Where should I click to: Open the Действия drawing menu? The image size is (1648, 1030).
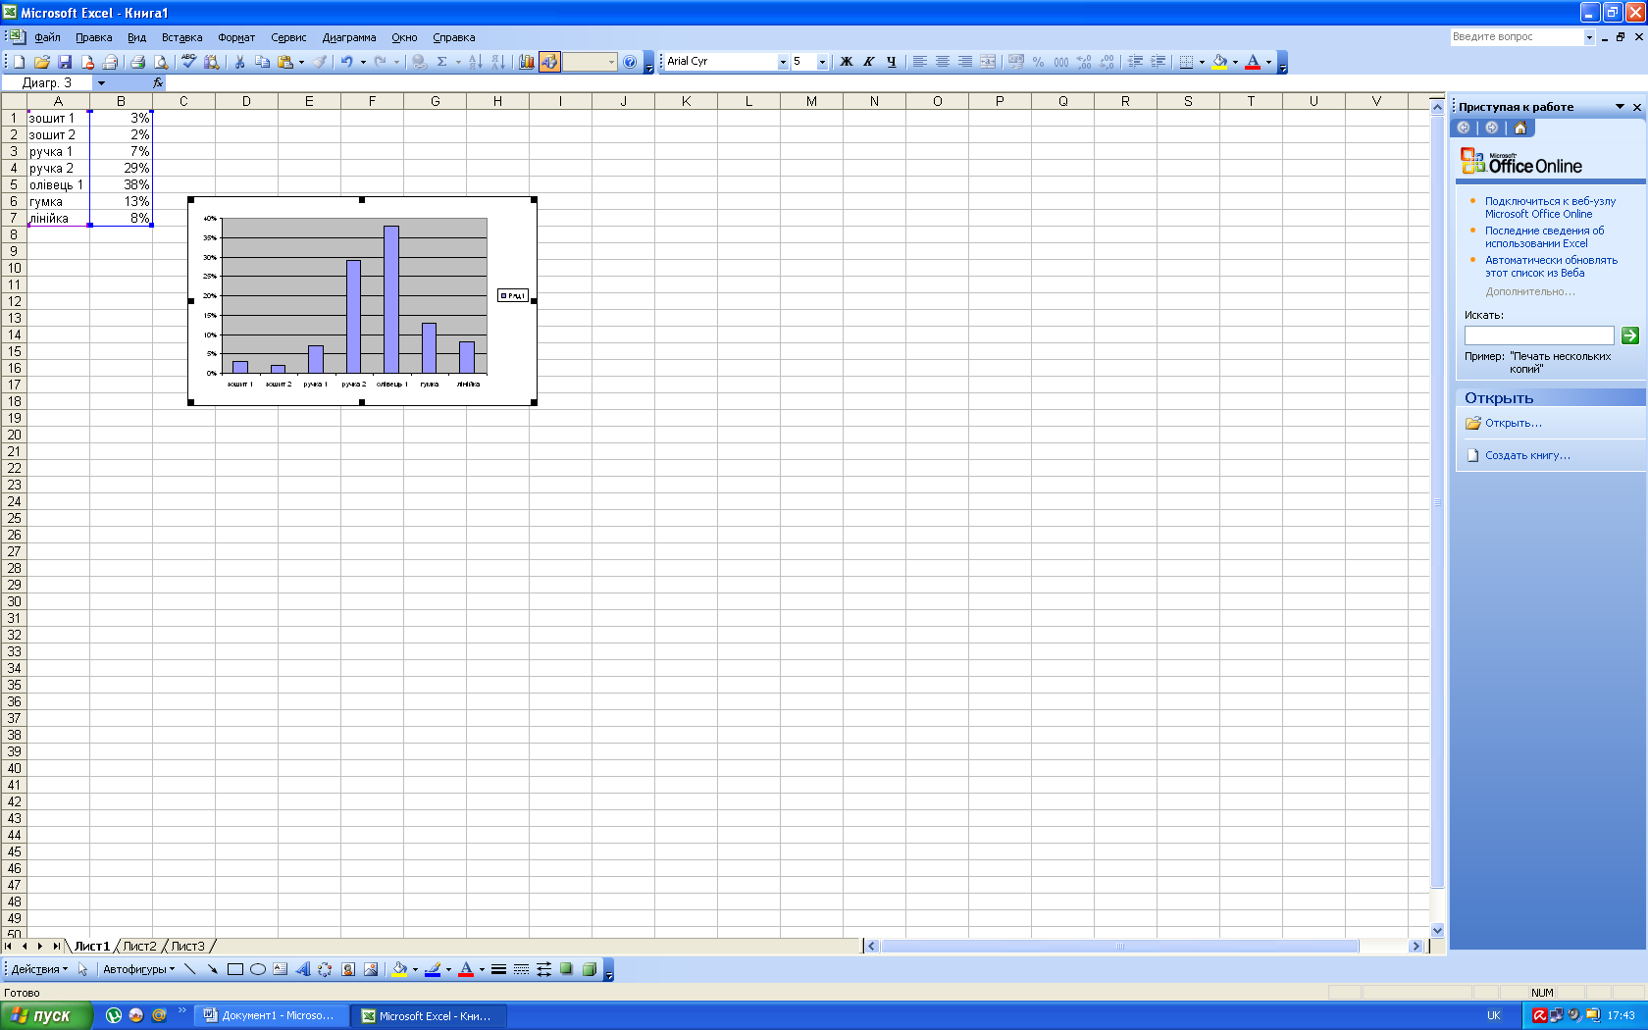39,969
